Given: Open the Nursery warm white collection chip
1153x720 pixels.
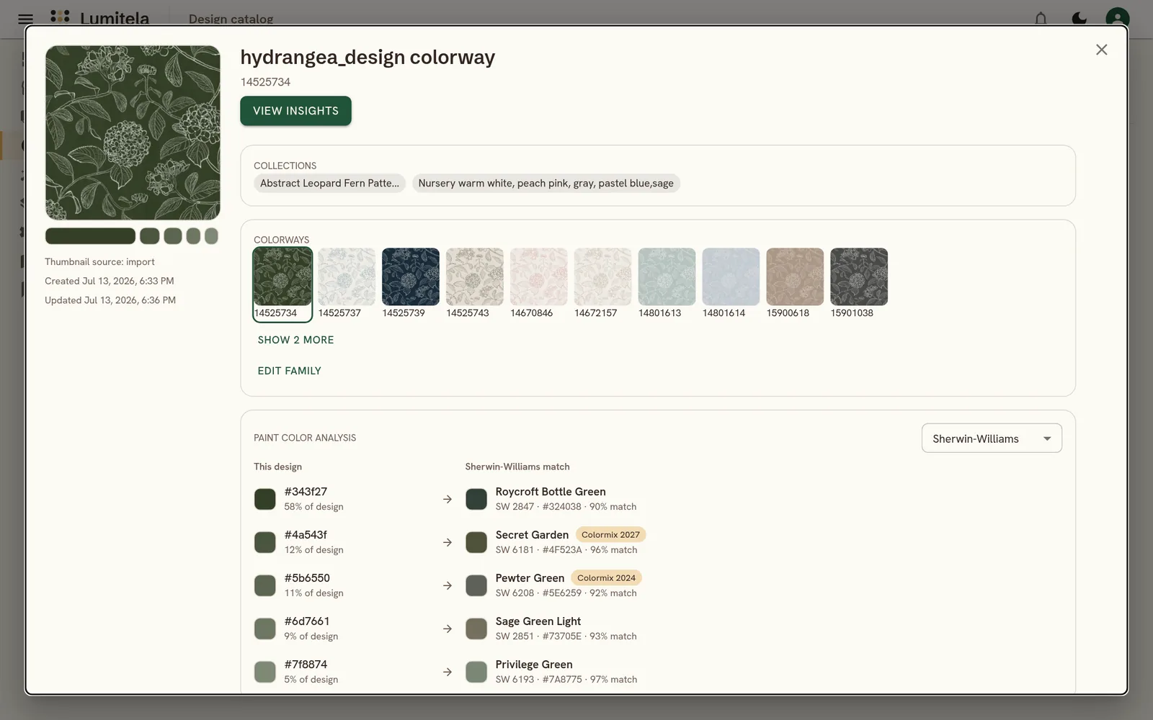Looking at the screenshot, I should (546, 184).
